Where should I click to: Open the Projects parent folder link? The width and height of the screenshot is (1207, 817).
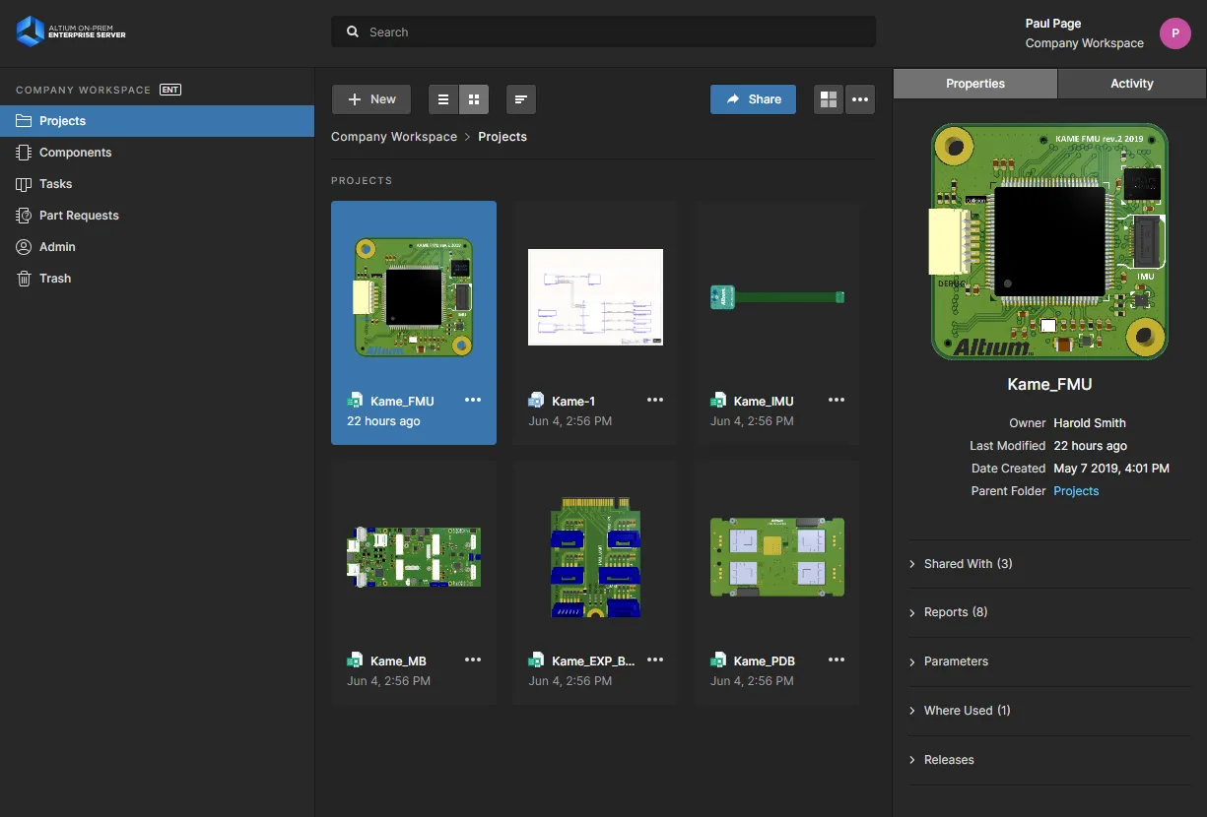(1076, 491)
